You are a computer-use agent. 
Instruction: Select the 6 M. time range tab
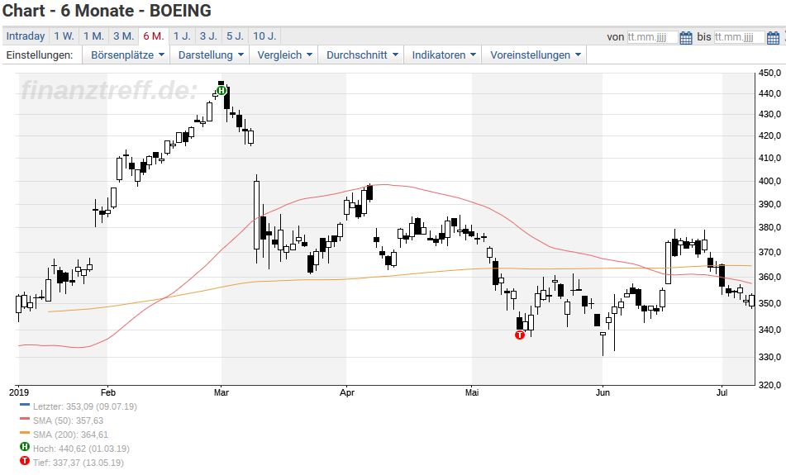(x=154, y=36)
